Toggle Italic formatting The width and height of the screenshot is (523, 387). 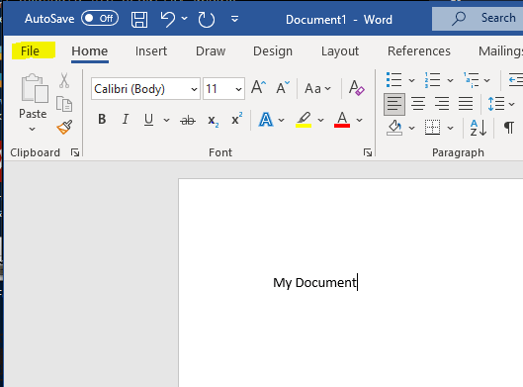click(126, 119)
